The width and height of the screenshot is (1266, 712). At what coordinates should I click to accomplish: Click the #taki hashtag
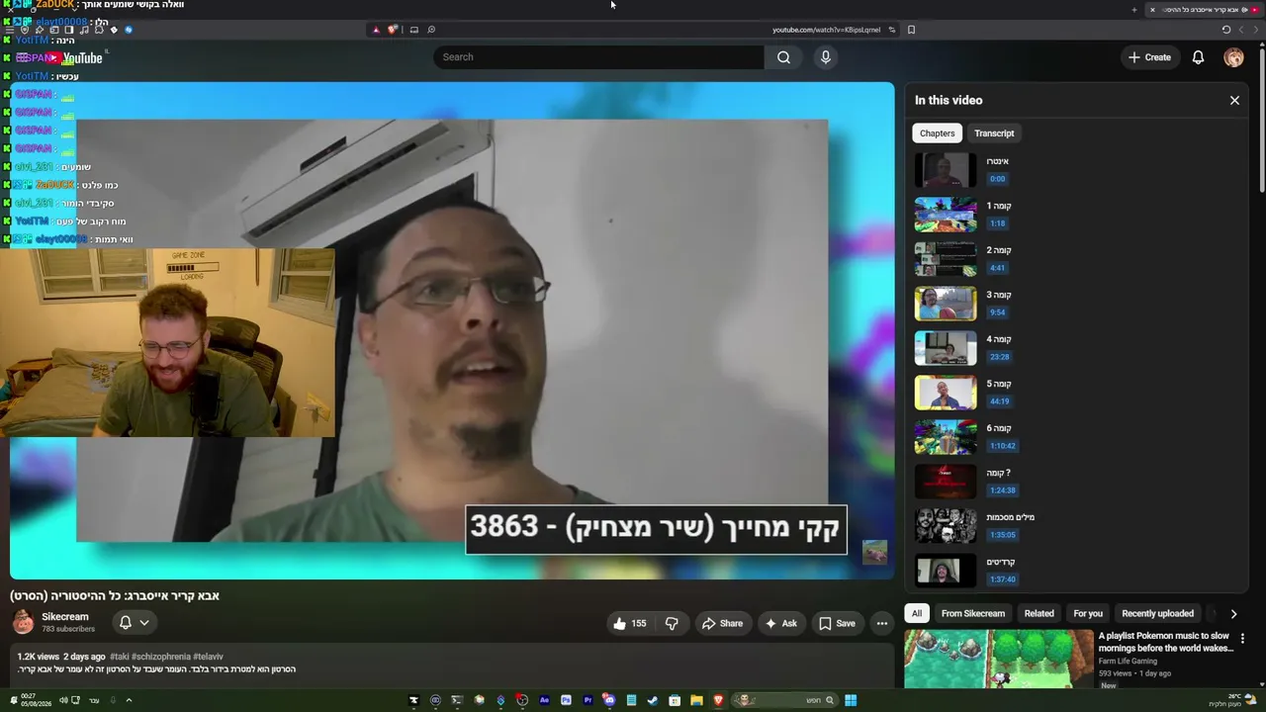[x=120, y=657]
